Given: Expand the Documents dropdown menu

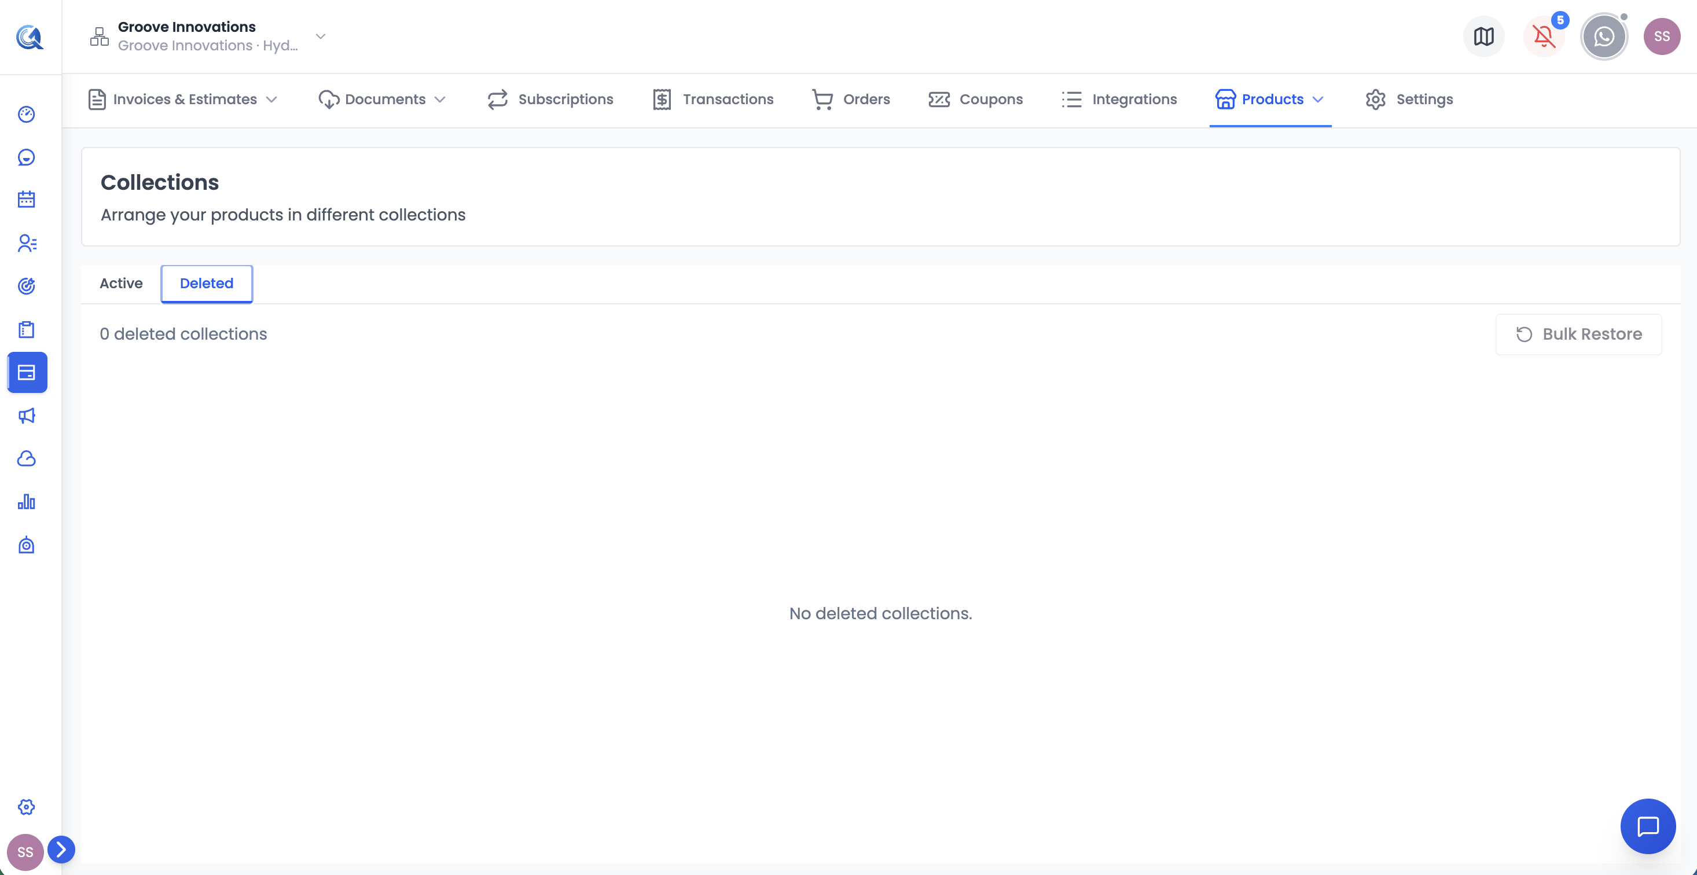Looking at the screenshot, I should pos(382,100).
